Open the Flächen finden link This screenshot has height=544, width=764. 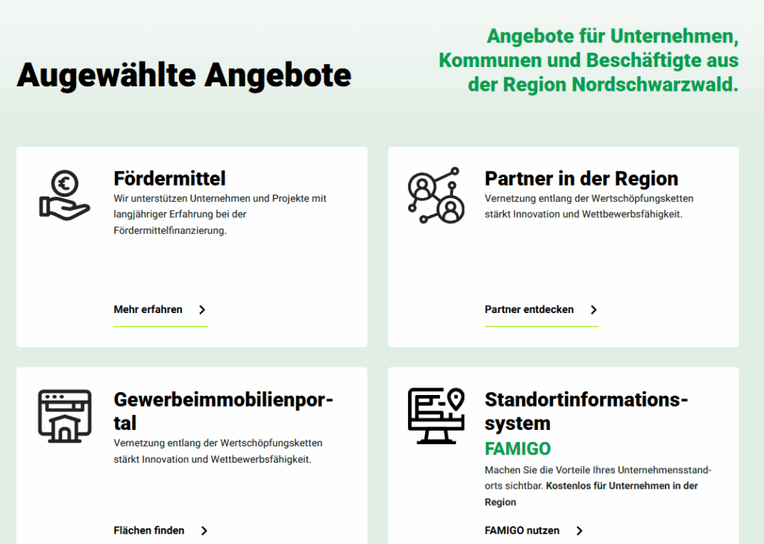(148, 531)
